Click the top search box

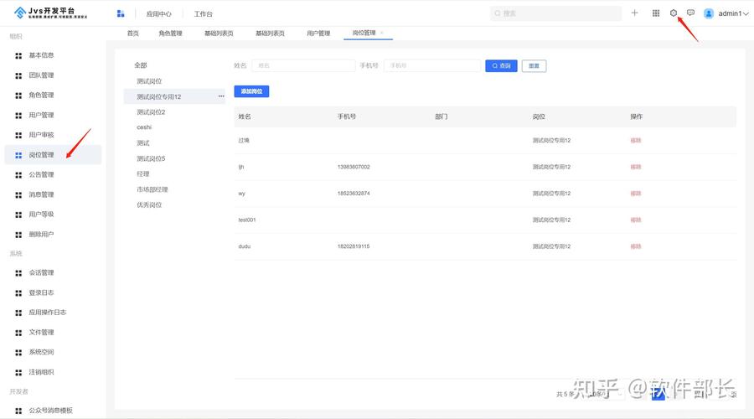click(x=556, y=13)
